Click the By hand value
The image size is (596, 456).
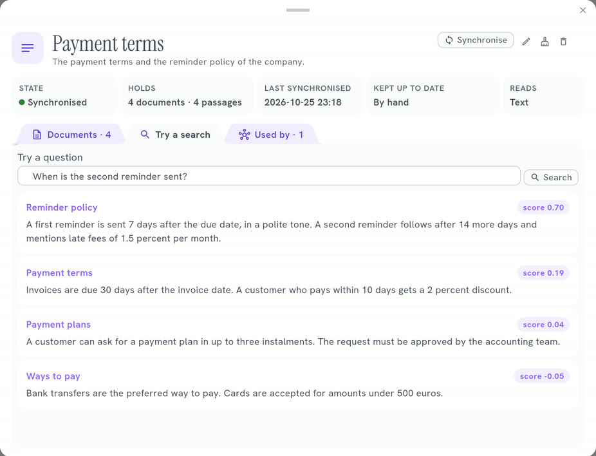point(391,102)
